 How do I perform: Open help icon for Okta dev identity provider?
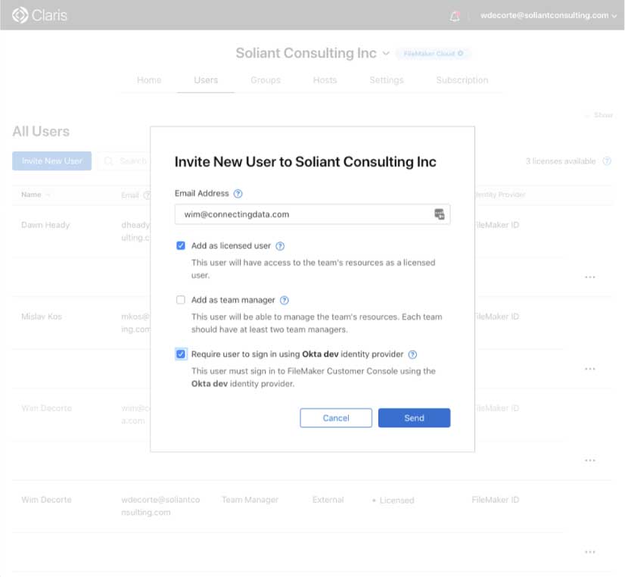(412, 354)
